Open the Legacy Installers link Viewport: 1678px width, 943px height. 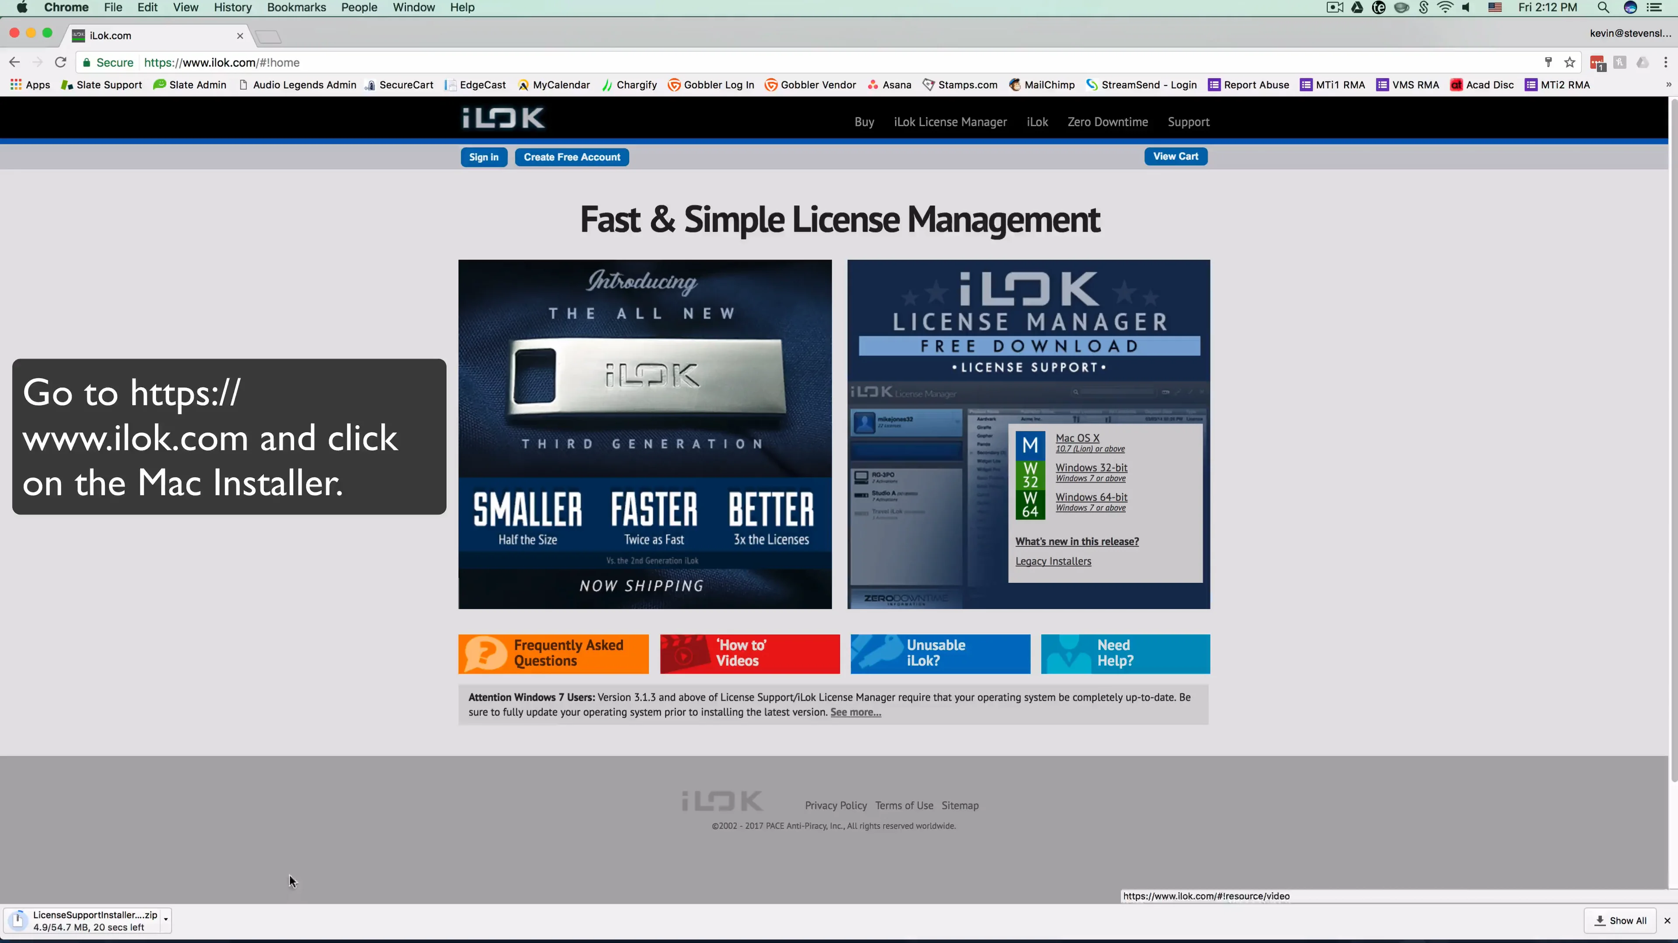coord(1053,561)
